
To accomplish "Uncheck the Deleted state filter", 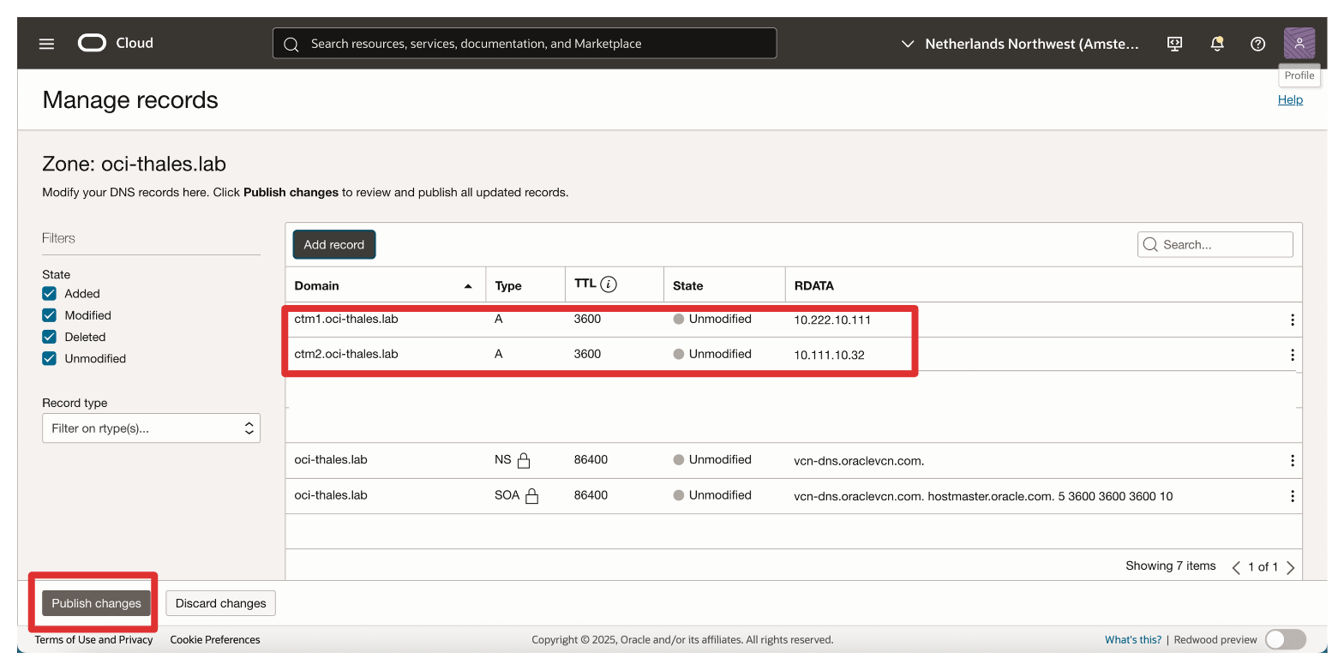I will pyautogui.click(x=50, y=337).
